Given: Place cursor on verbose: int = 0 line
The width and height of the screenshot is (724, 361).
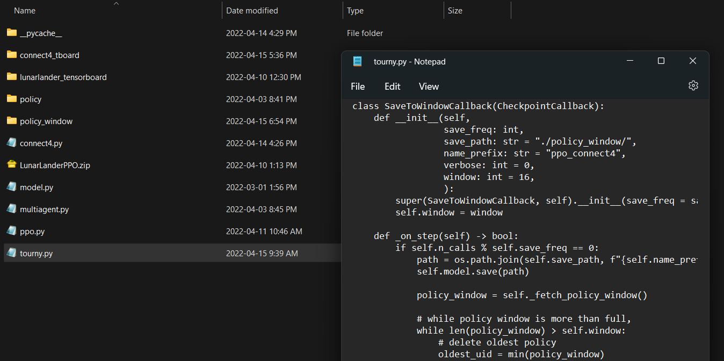Looking at the screenshot, I should pos(489,165).
